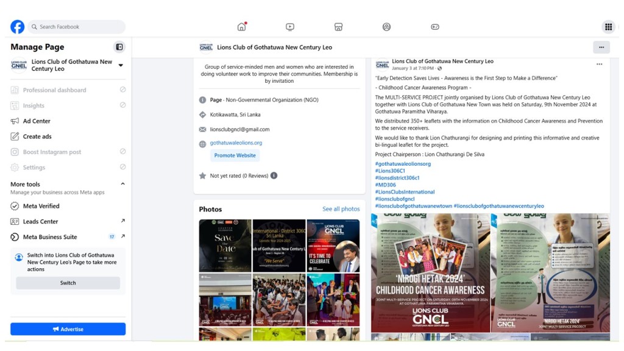
Task: Click the Create ads pencil icon
Action: point(15,136)
